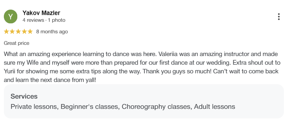This screenshot has width=300, height=121.
Task: Click the Beginner's classes service text
Action: pos(89,107)
